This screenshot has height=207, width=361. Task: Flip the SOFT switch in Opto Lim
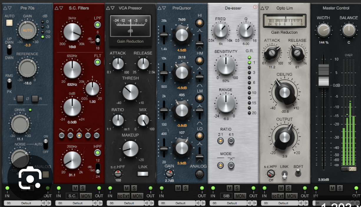(x=298, y=173)
